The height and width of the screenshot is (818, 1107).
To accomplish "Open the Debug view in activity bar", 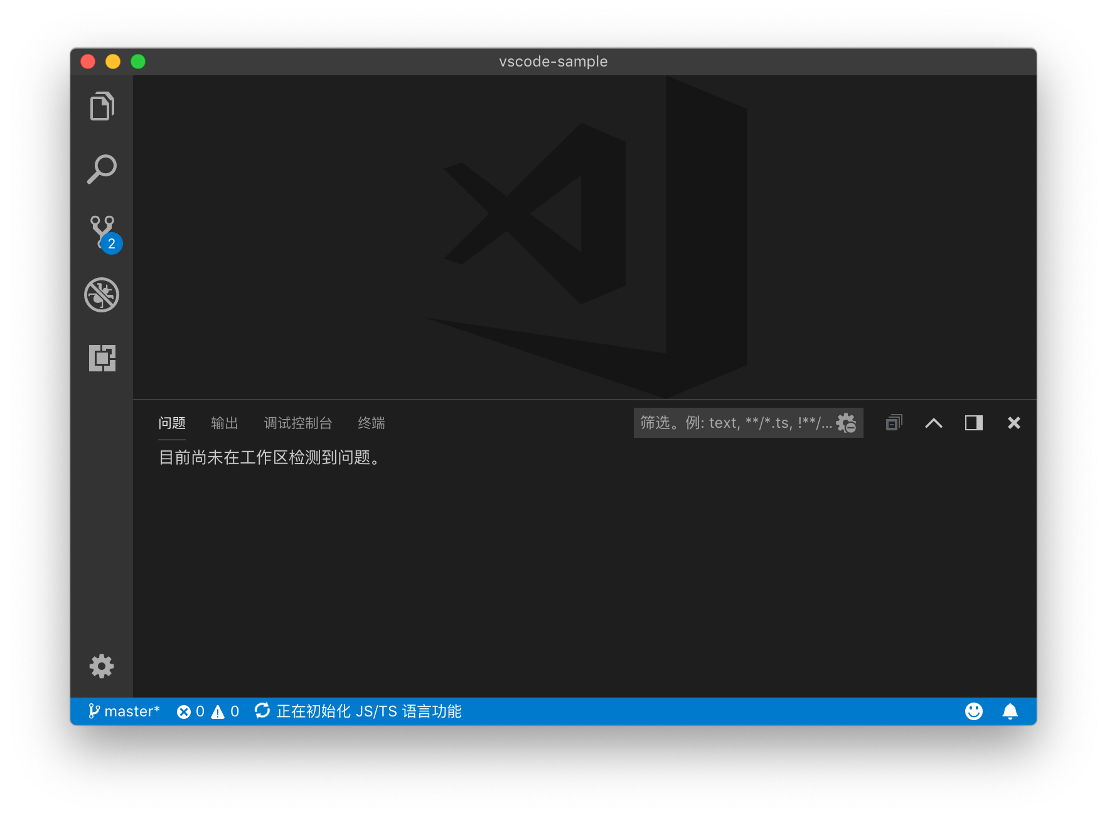I will (x=102, y=295).
